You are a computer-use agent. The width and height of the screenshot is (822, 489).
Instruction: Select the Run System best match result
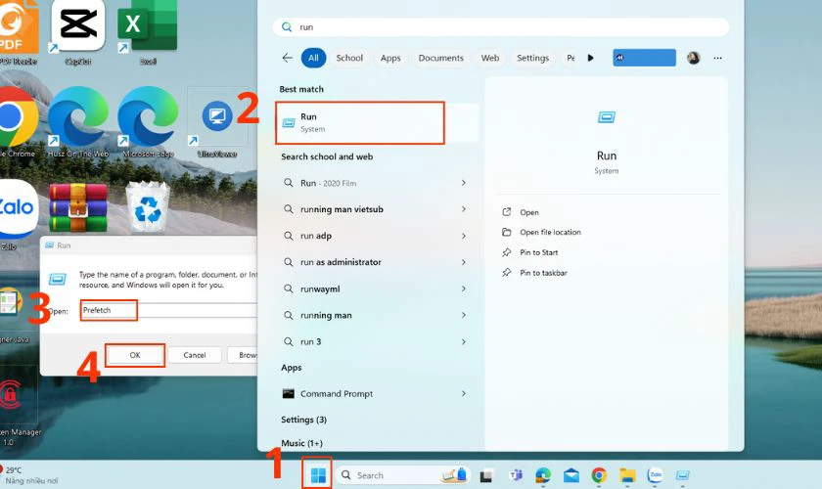[x=360, y=122]
